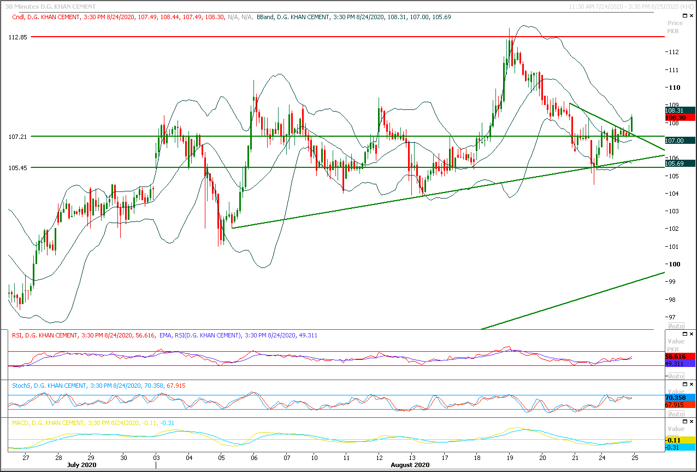Click the yellow -0.11 MACD value tag
697x472 pixels.
[680, 440]
